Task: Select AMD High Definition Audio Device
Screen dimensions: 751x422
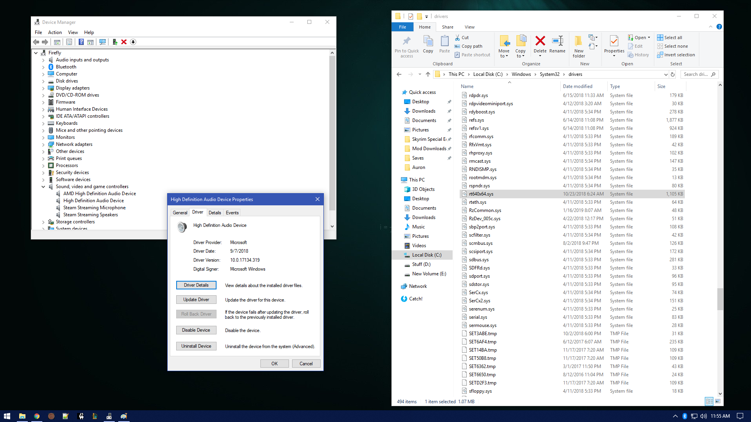Action: [99, 194]
